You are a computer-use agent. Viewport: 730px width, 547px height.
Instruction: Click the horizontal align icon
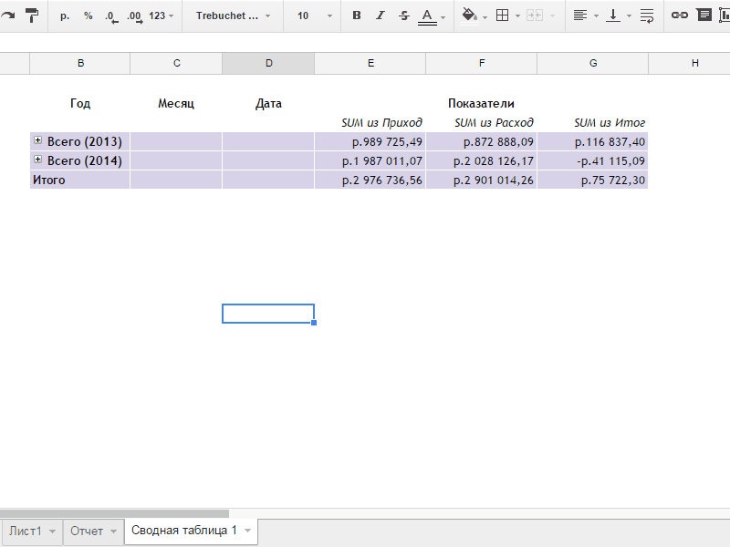click(579, 15)
